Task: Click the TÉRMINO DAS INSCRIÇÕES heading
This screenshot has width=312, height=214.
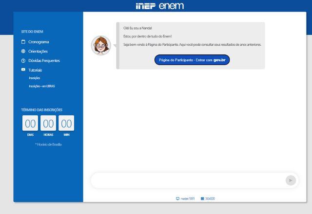Action: [42, 110]
